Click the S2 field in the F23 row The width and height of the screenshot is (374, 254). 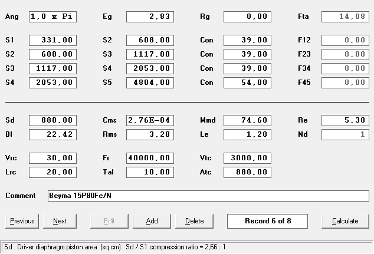tap(53, 54)
